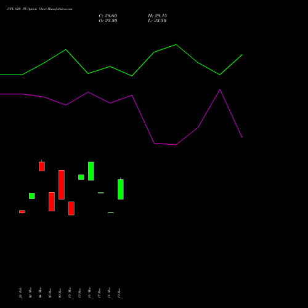Click the open value O: 23.30
Viewport: 308px width, 308px height.
click(x=108, y=21)
